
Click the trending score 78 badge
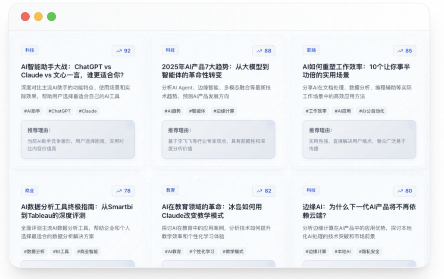[x=123, y=191]
